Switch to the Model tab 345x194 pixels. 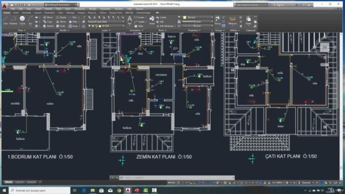pos(9,182)
